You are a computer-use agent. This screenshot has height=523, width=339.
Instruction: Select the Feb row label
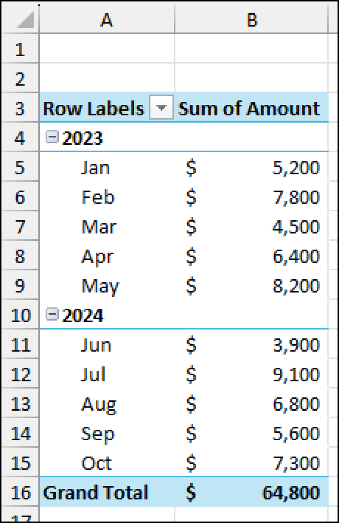pyautogui.click(x=98, y=197)
